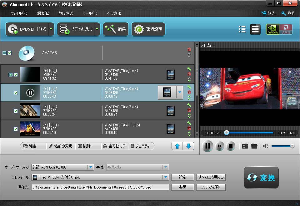Open settings wrench for AVATAR_Title_1.mp4
Viewport: 300px width, 206px height.
click(x=189, y=69)
